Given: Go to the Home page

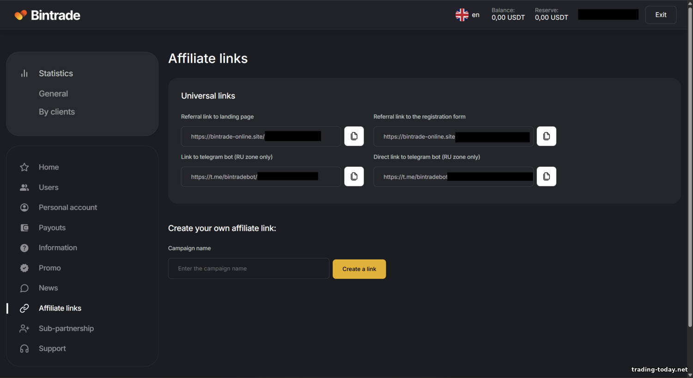Looking at the screenshot, I should (49, 167).
